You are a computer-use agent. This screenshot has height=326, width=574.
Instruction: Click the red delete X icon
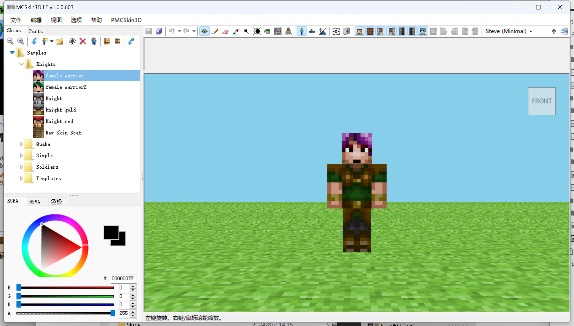coord(83,41)
